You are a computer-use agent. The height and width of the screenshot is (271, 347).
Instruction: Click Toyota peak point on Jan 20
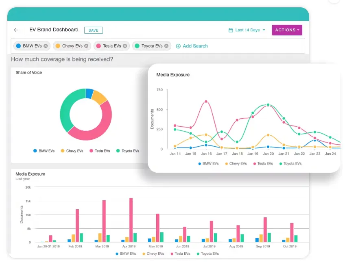[x=268, y=105]
